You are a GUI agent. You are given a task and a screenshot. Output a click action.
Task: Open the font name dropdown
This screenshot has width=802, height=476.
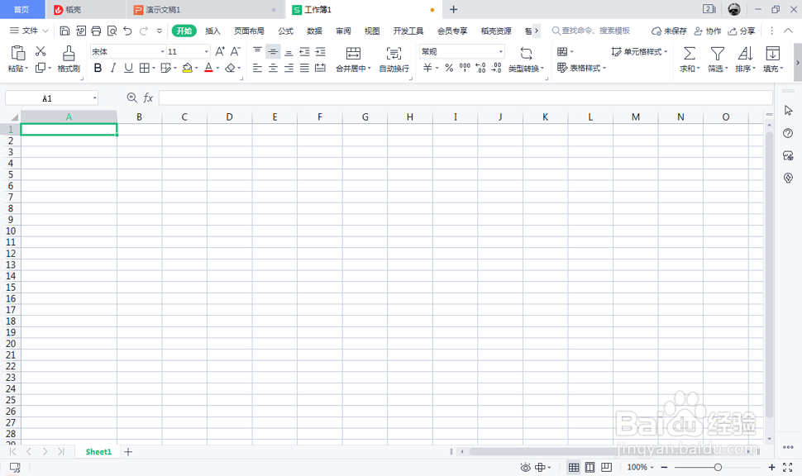coord(162,51)
